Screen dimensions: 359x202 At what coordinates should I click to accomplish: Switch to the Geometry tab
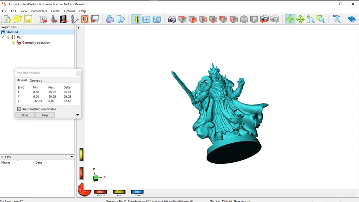coord(36,81)
